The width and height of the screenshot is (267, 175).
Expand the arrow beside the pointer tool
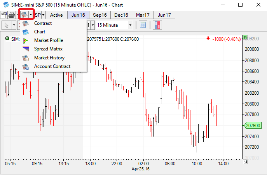pyautogui.click(x=14, y=25)
